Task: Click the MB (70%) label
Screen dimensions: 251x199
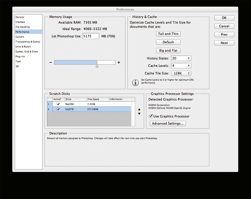Action: 108,36
